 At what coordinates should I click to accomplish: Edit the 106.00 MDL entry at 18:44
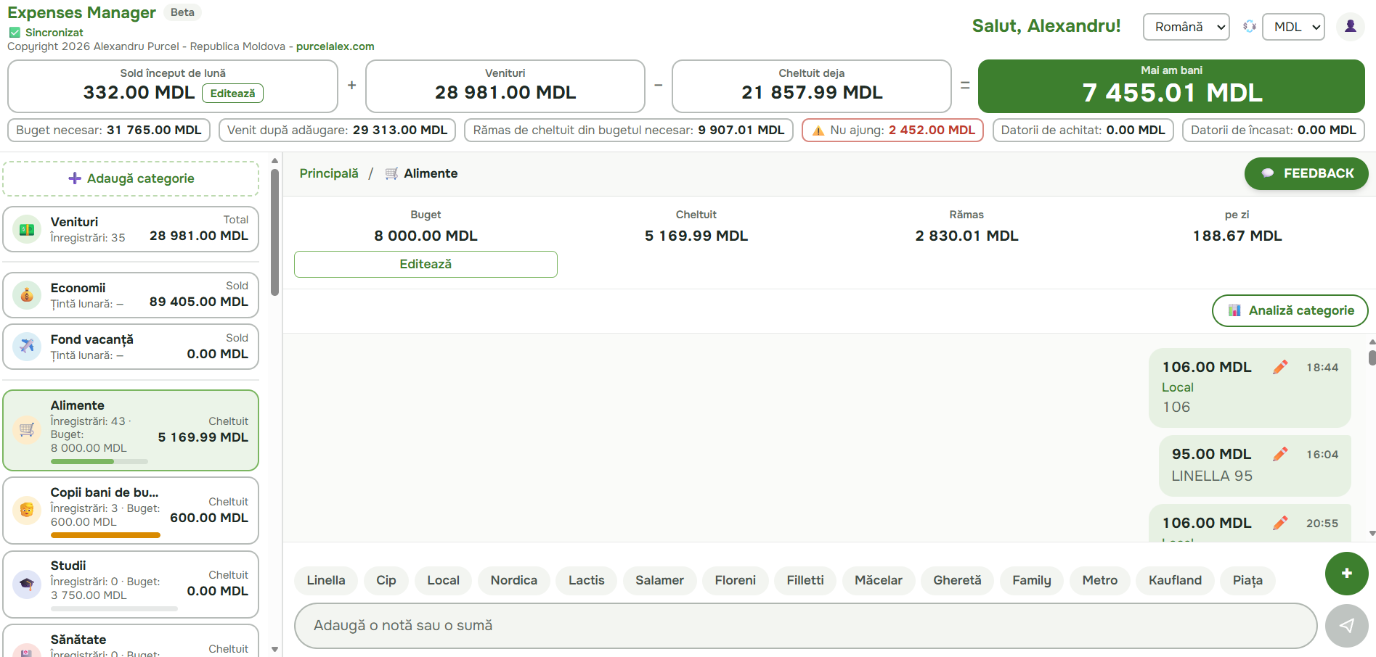pos(1280,367)
